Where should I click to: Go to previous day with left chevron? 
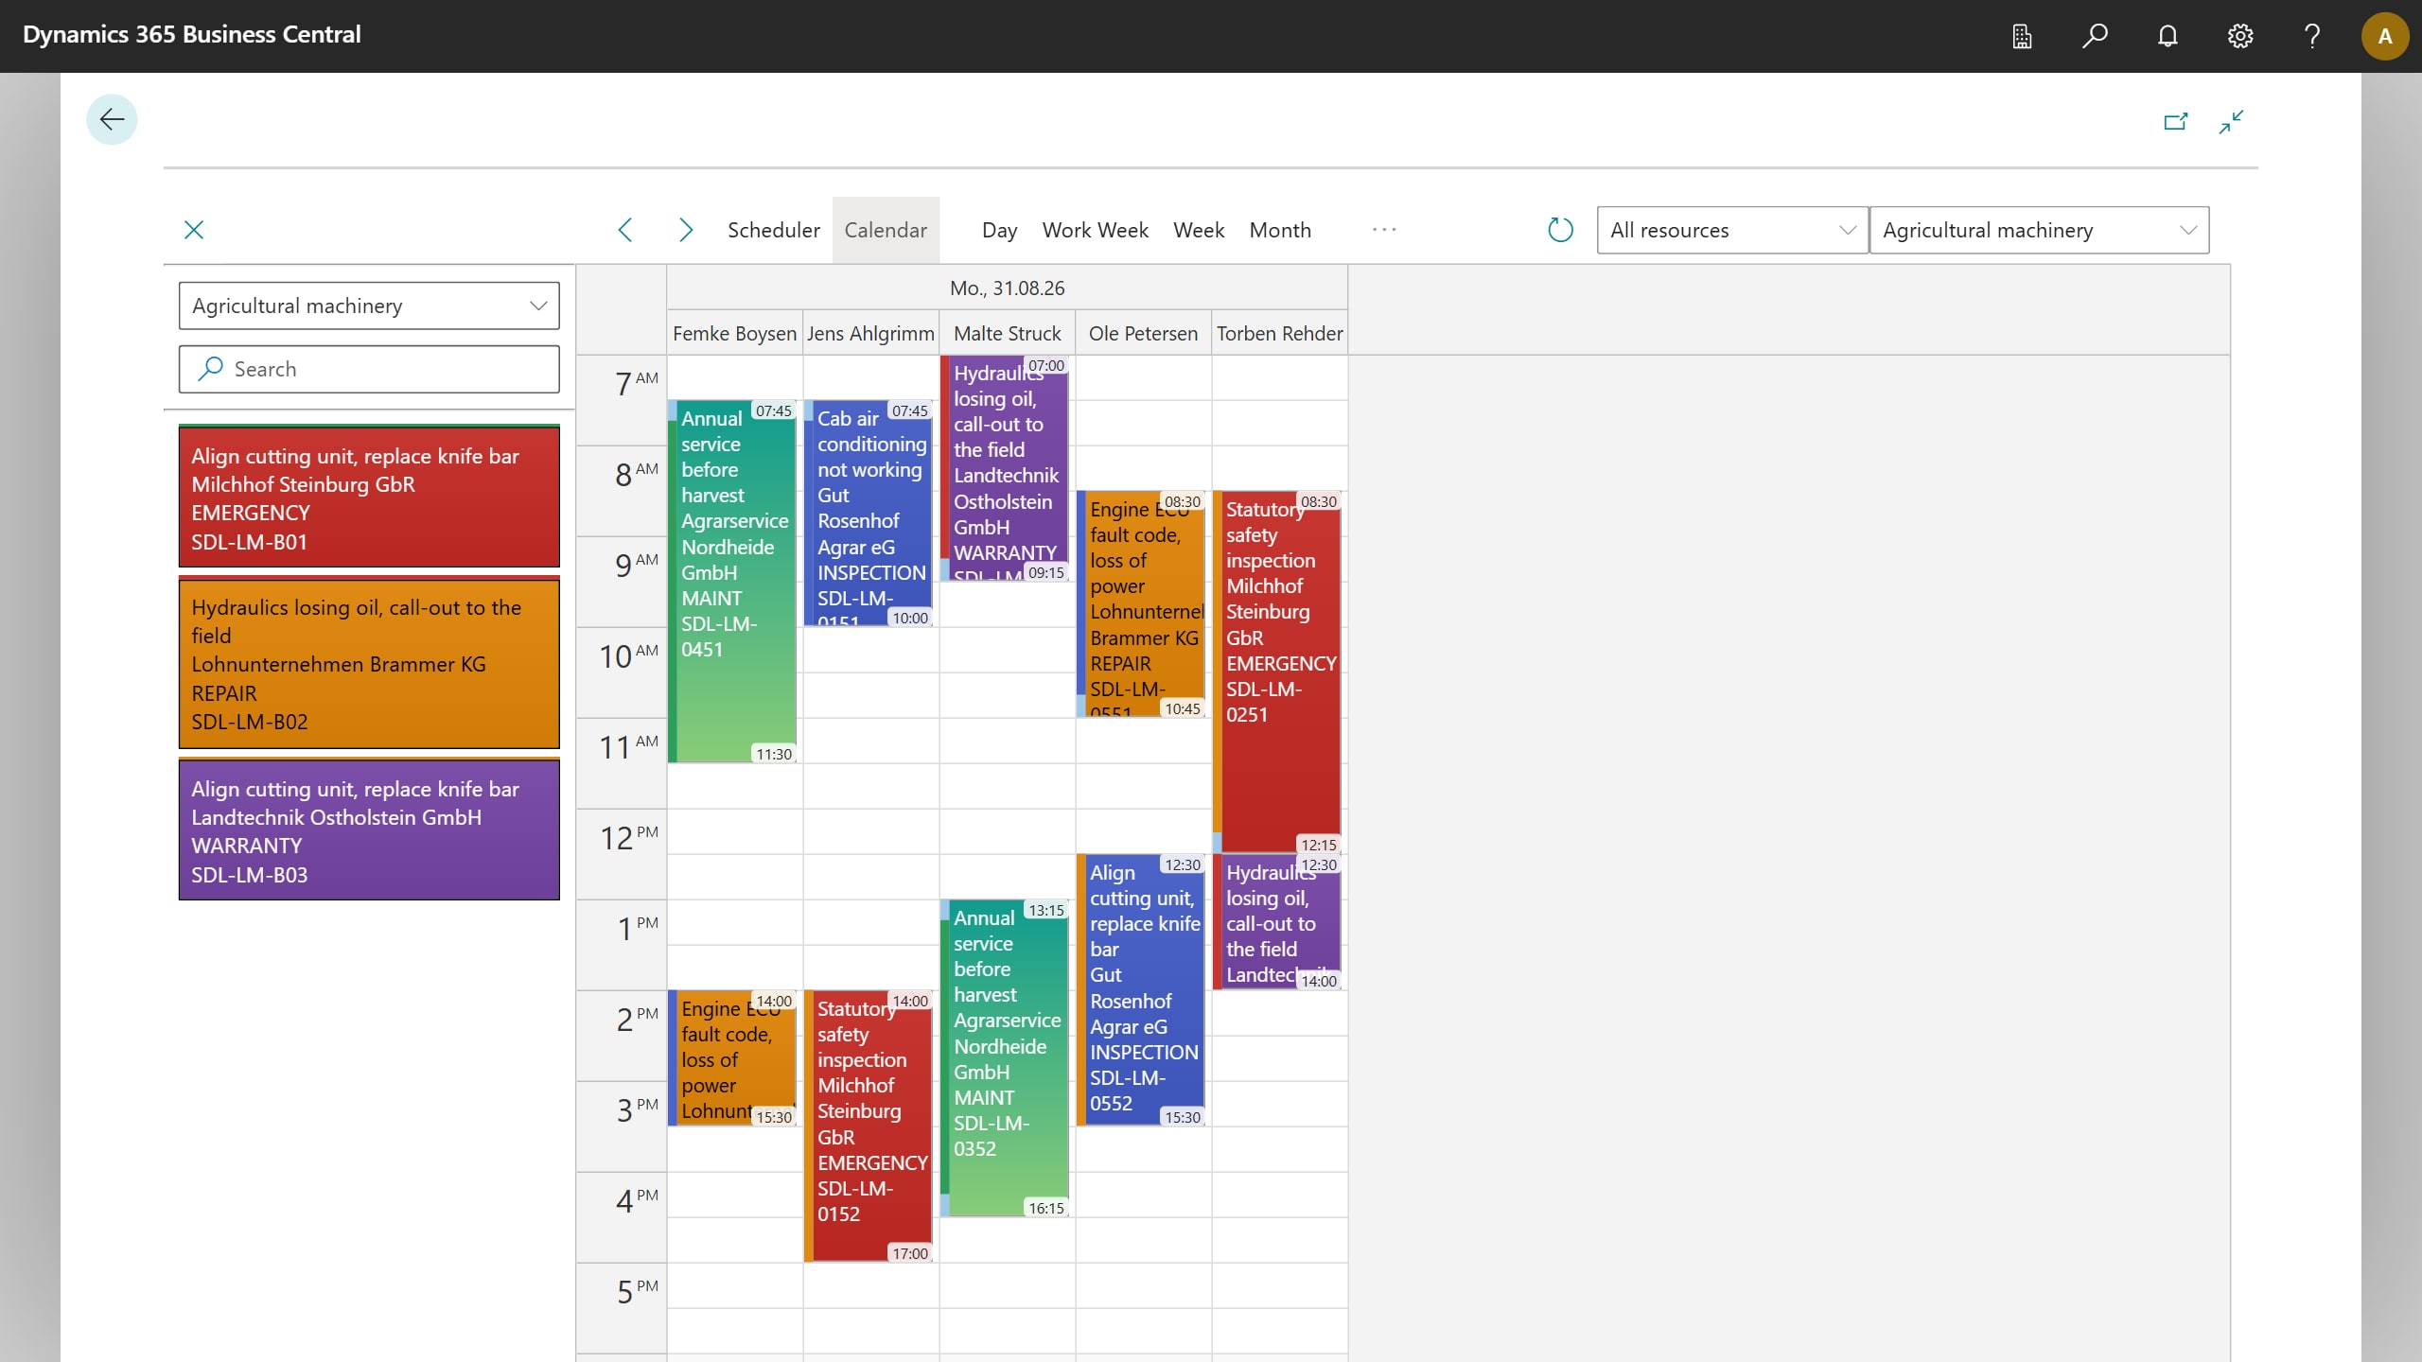coord(625,230)
